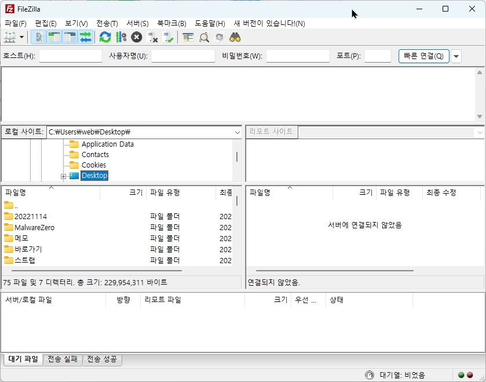Image resolution: width=486 pixels, height=382 pixels.
Task: Open directory listing filters icon
Action: (188, 38)
